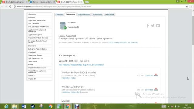Switch to the Downloads tab
The height and width of the screenshot is (109, 194).
(71, 14)
